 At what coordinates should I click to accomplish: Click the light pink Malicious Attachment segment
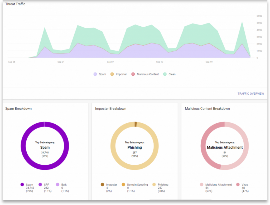coord(246,146)
